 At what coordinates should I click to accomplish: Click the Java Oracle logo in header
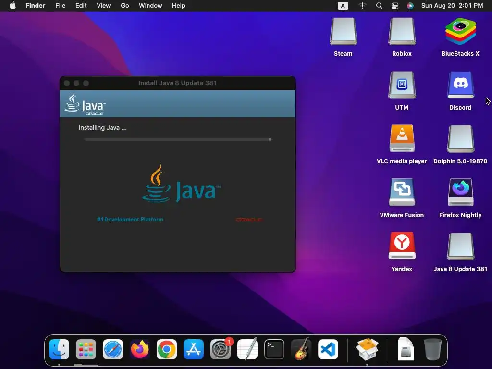pyautogui.click(x=85, y=104)
